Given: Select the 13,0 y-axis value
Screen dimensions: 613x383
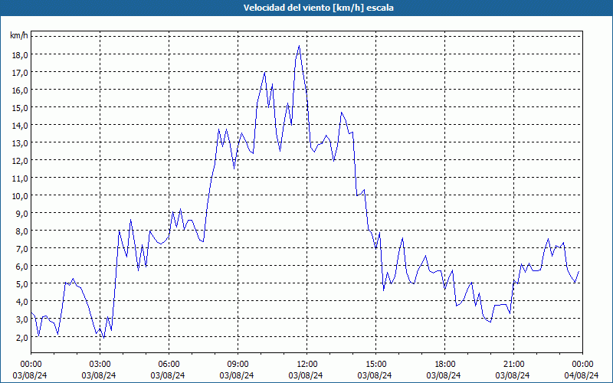Looking at the screenshot, I should 20,143.
